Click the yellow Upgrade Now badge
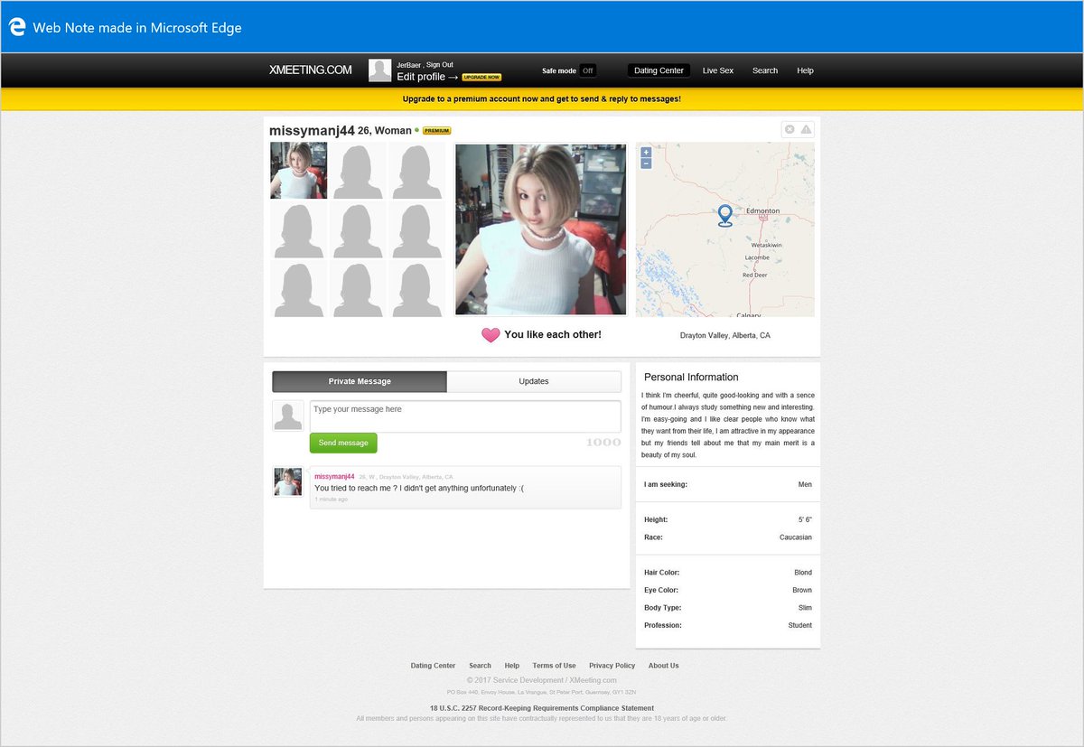 pos(481,78)
